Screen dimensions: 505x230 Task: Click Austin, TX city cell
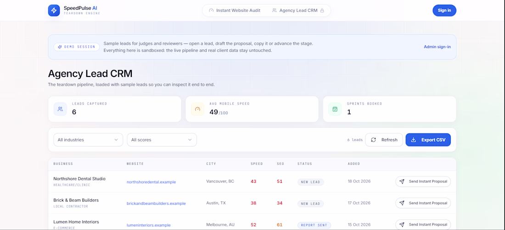[216, 203]
